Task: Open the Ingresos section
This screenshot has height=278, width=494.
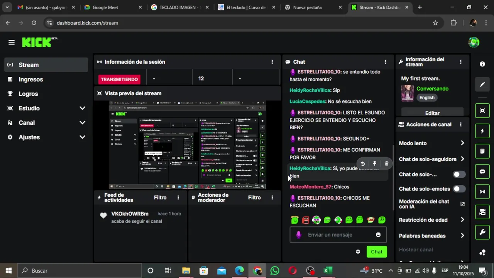Action: pos(46,79)
